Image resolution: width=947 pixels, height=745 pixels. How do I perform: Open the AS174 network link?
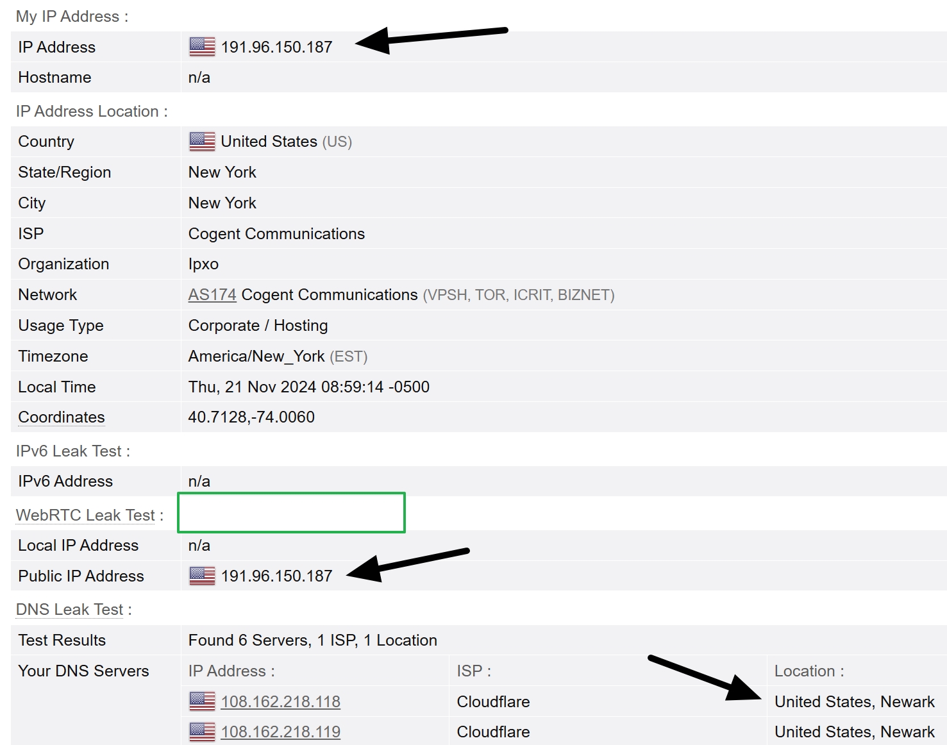click(212, 294)
